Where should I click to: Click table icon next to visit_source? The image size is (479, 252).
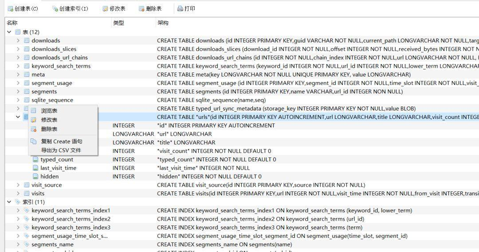tap(27, 185)
